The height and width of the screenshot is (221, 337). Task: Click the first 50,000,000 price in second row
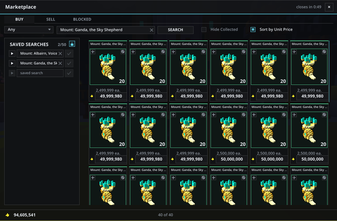tap(232, 159)
